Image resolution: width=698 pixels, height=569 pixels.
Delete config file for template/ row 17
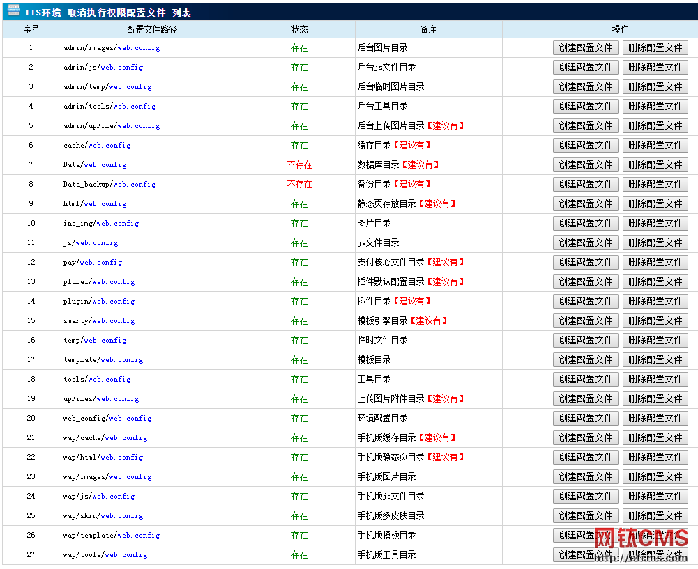click(655, 359)
